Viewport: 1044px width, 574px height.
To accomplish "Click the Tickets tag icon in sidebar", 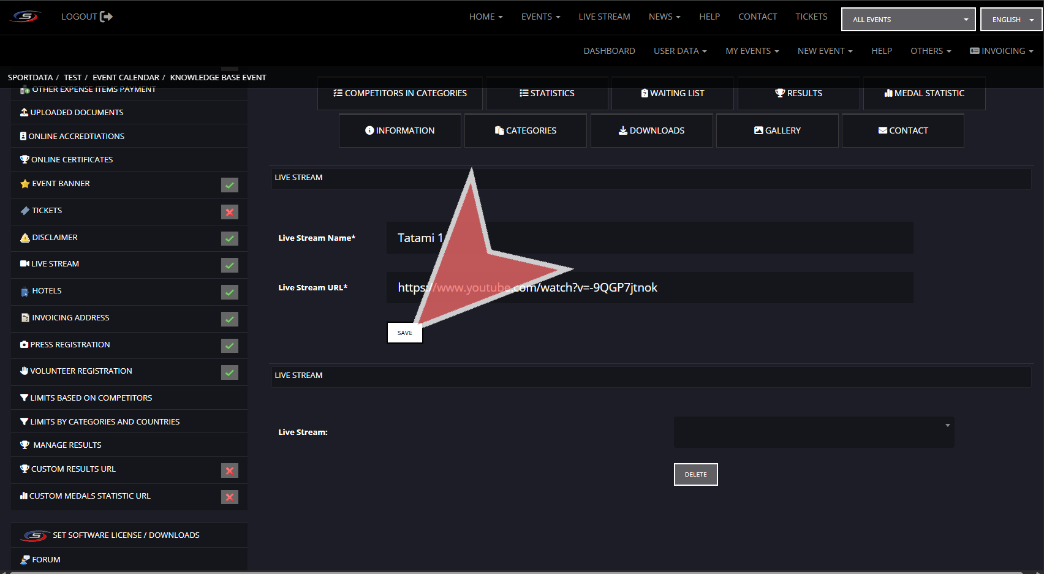I will [x=25, y=211].
